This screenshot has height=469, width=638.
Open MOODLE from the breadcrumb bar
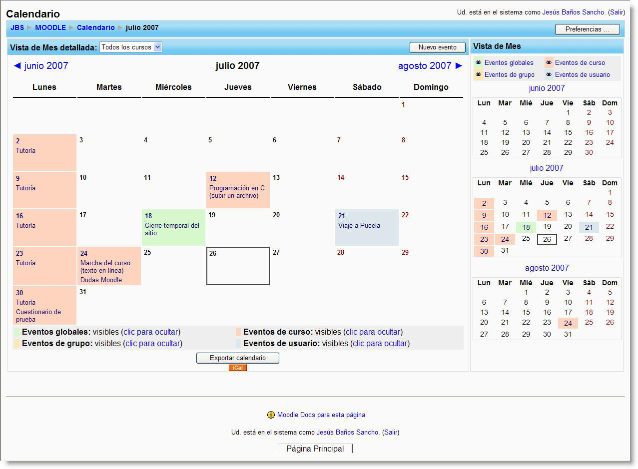[50, 27]
